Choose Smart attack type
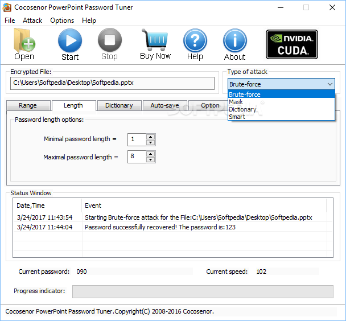The width and height of the screenshot is (346, 321). point(281,117)
